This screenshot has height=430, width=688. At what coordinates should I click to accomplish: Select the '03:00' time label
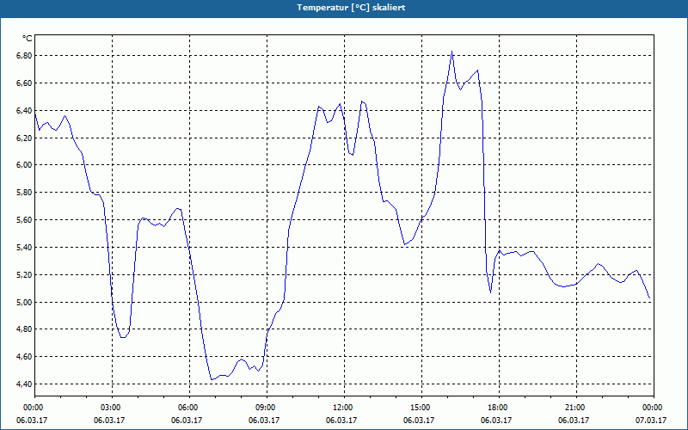pyautogui.click(x=109, y=408)
